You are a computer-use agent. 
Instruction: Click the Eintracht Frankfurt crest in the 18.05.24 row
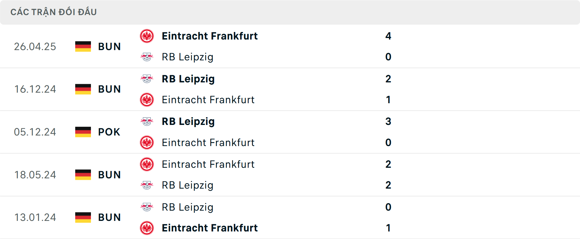click(147, 164)
